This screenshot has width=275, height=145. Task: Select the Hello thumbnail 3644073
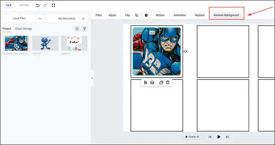[74, 43]
